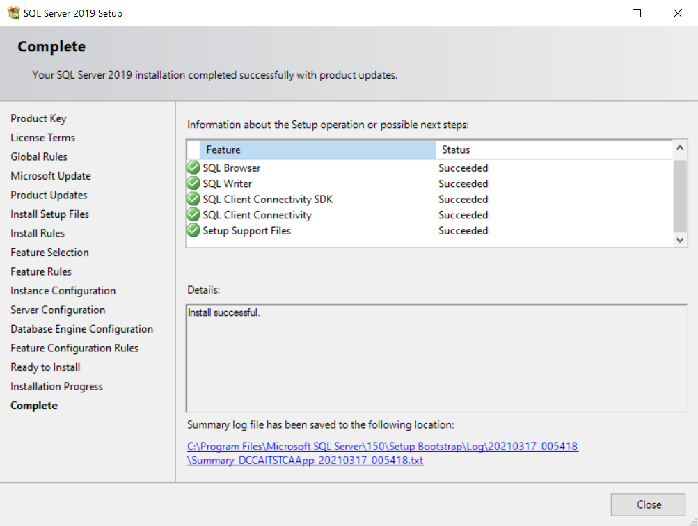Select the SQL Browser row text

coord(232,168)
